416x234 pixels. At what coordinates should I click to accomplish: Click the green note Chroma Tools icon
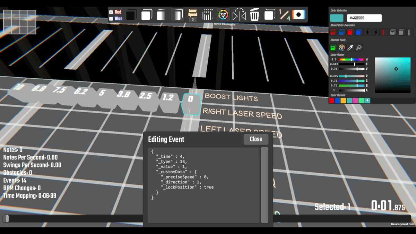tap(333, 47)
